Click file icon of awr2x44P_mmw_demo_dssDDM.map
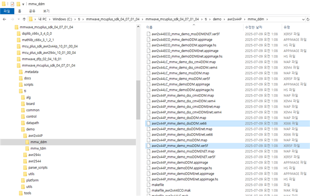The height and width of the screenshot is (196, 310). (x=149, y=118)
